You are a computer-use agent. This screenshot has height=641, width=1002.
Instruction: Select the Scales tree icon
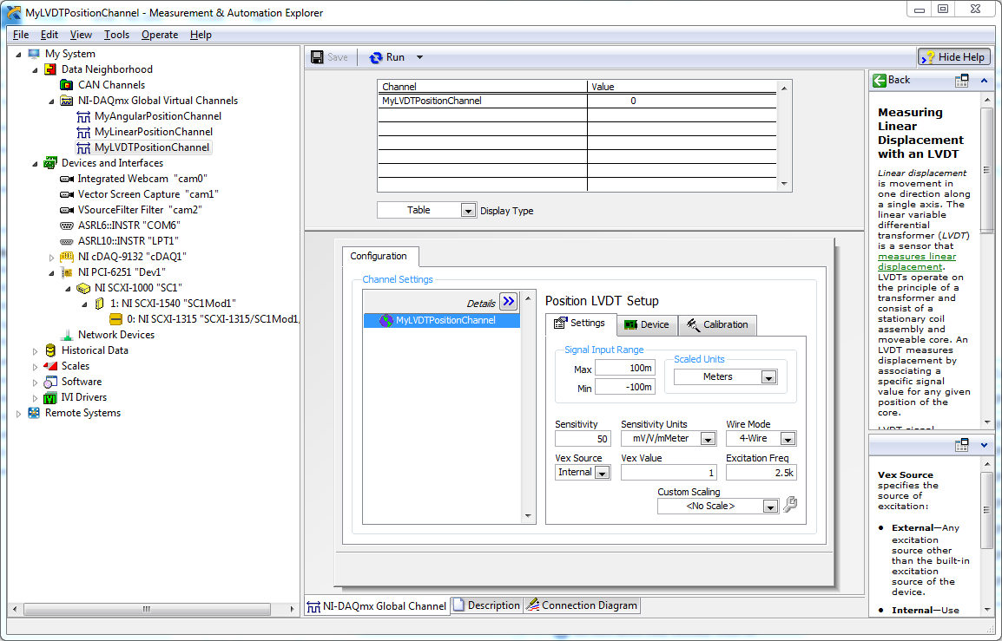50,366
